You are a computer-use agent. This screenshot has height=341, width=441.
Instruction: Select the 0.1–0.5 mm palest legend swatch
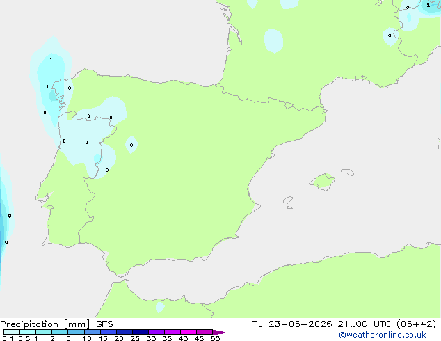tap(12, 332)
